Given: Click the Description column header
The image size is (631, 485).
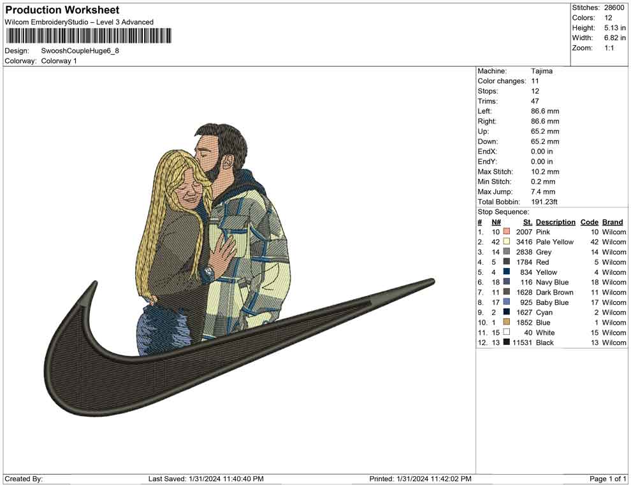Looking at the screenshot, I should tap(555, 222).
